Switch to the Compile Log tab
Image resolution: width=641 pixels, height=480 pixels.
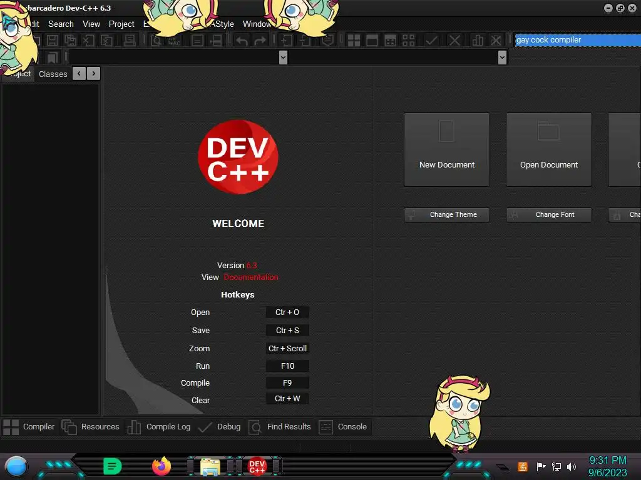(x=158, y=427)
